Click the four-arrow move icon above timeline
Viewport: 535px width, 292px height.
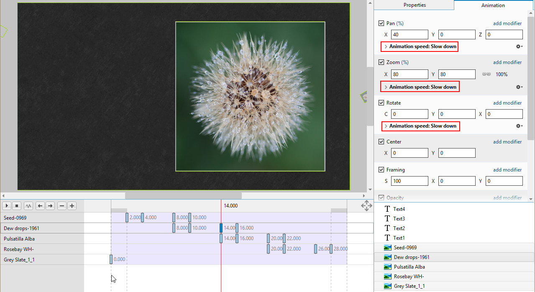click(x=366, y=205)
